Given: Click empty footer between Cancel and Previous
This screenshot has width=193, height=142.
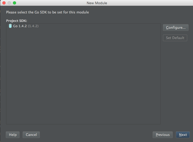Looking at the screenshot, I should 96,135.
